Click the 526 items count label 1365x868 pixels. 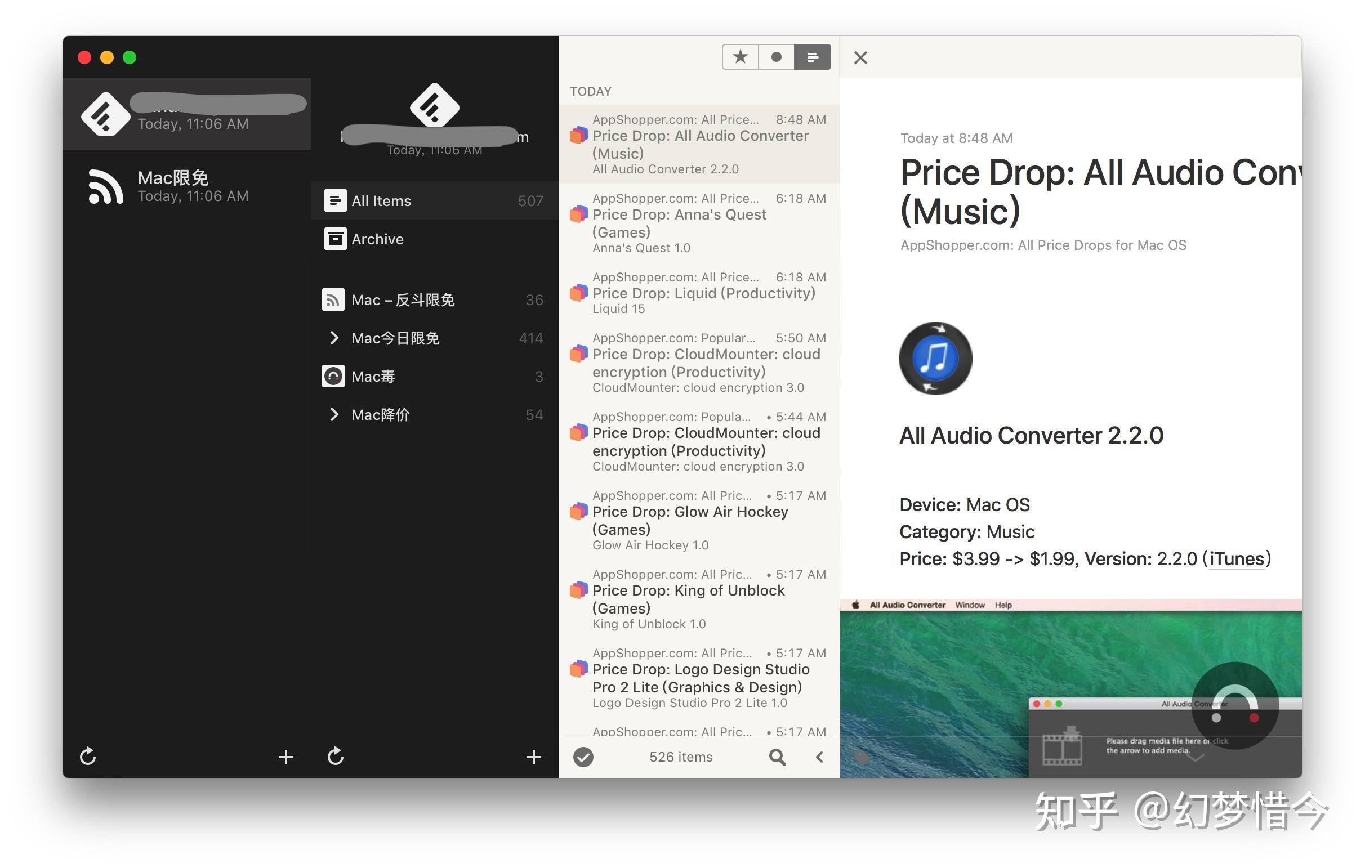click(681, 757)
